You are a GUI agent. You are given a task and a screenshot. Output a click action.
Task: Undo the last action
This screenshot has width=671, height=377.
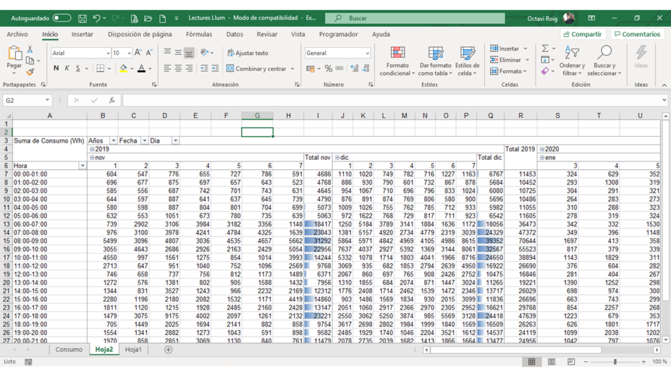click(x=96, y=18)
